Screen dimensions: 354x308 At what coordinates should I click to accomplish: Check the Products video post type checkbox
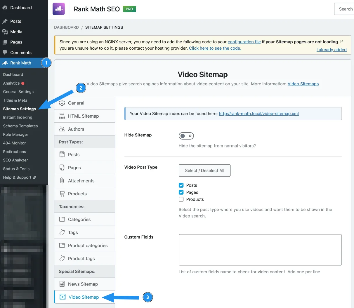(181, 199)
